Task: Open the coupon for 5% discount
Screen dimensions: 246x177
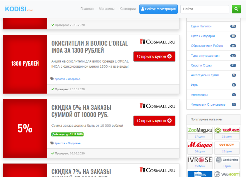Action: [x=154, y=121]
